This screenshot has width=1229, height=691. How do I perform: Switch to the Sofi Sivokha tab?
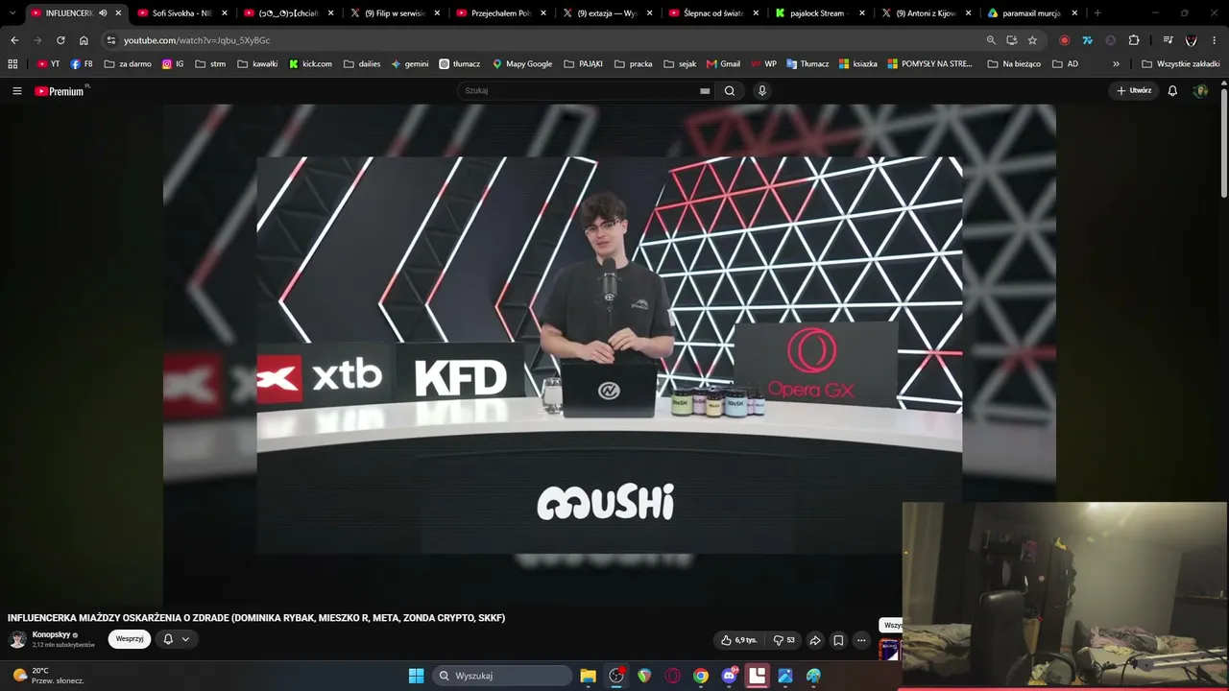pos(181,13)
